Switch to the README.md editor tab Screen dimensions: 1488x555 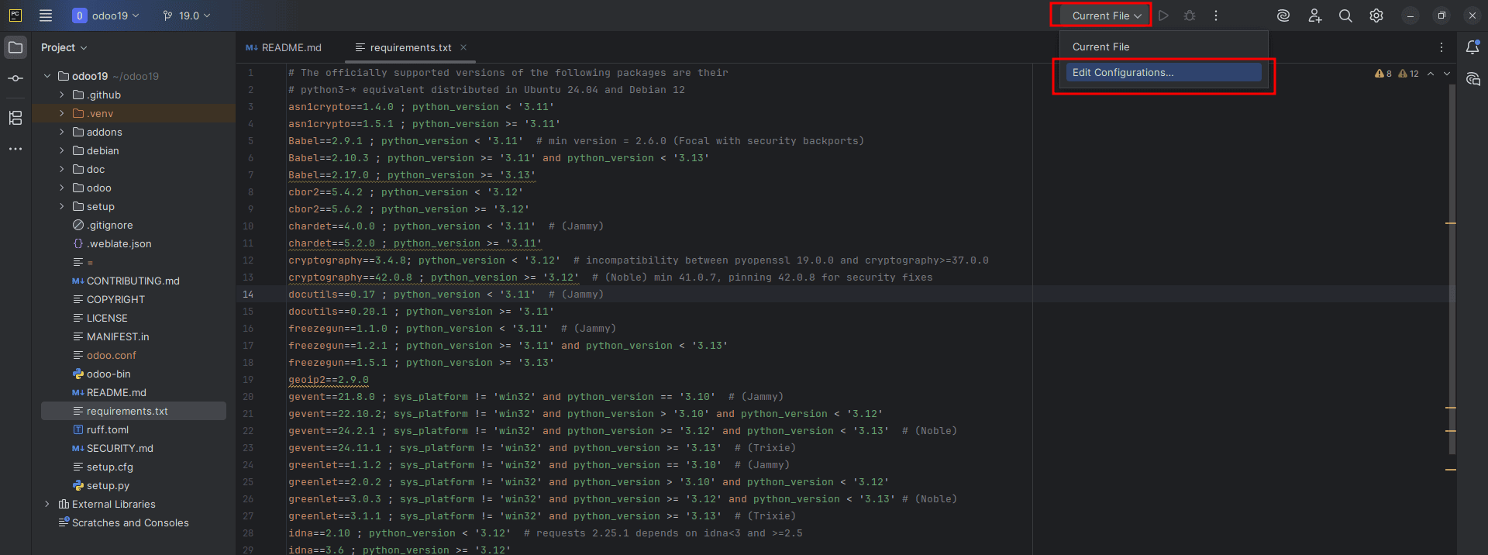[x=284, y=47]
